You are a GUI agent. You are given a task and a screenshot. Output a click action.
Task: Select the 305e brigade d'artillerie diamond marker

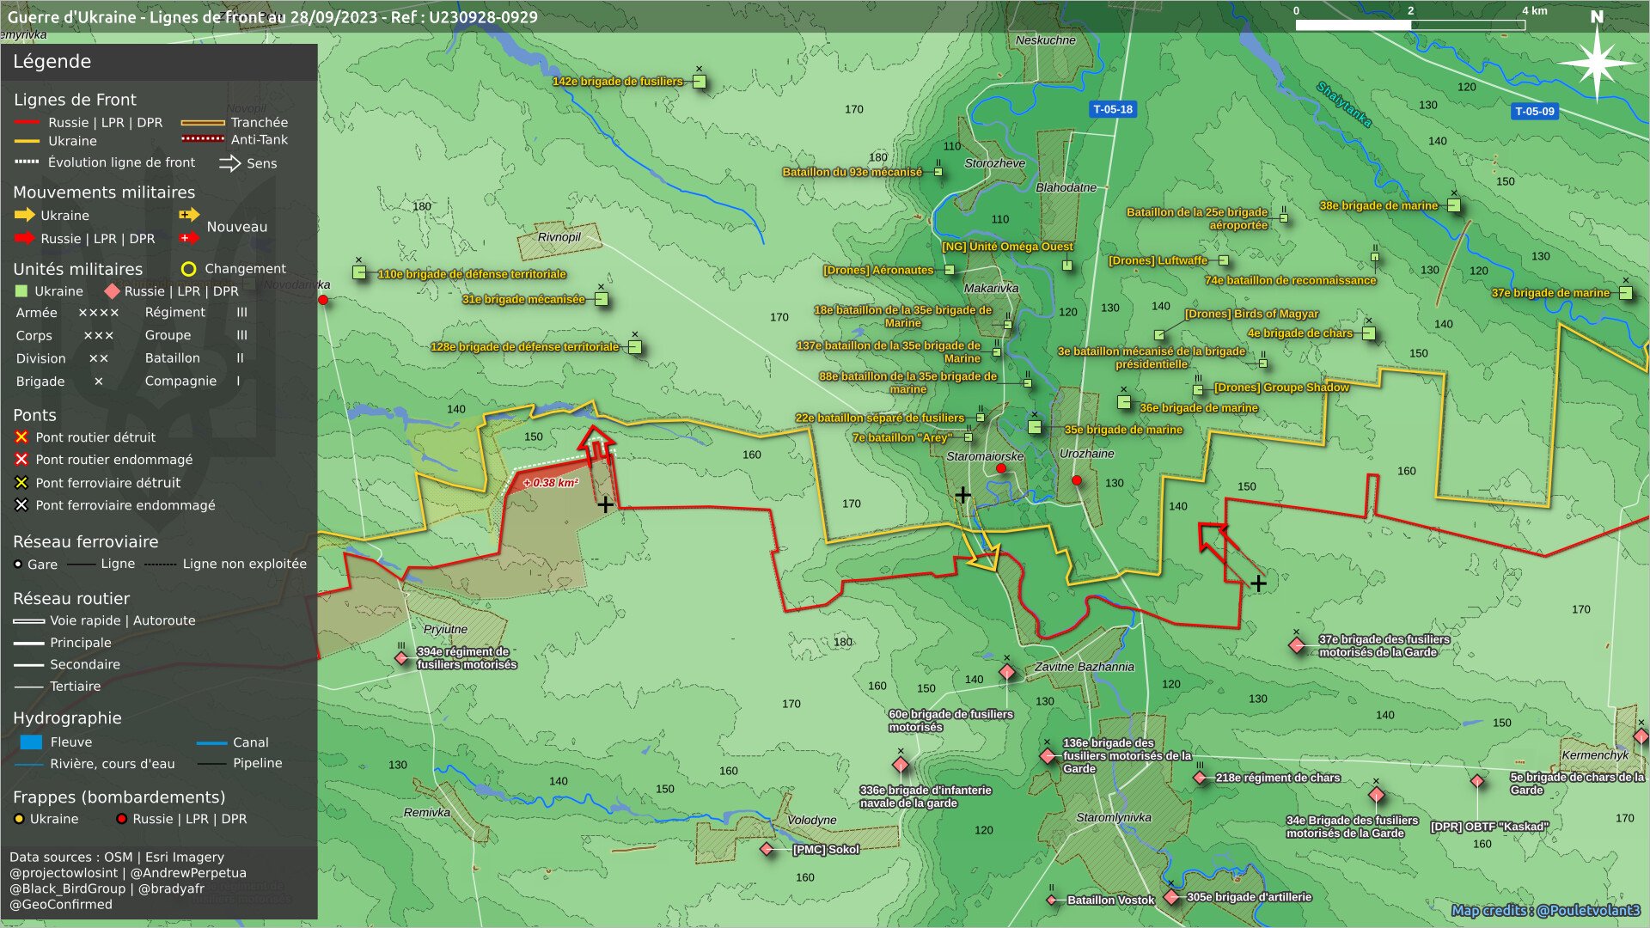1170,897
